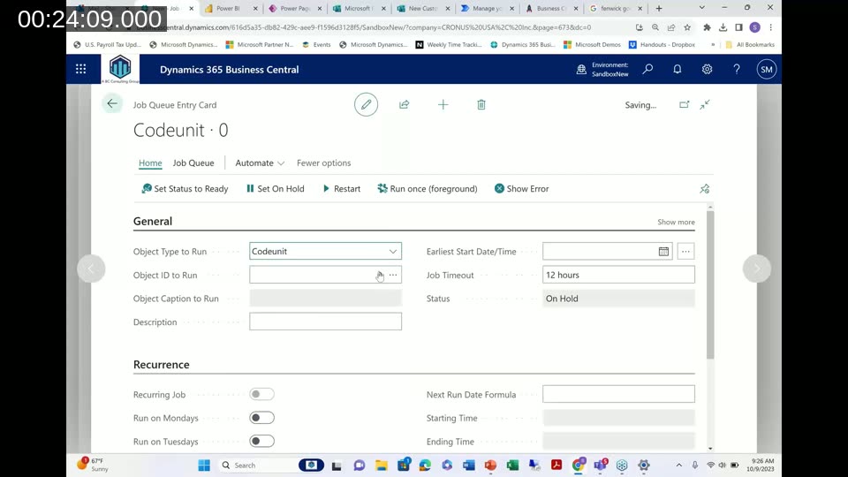Click Run once (foreground)
This screenshot has height=477, width=848.
click(428, 189)
